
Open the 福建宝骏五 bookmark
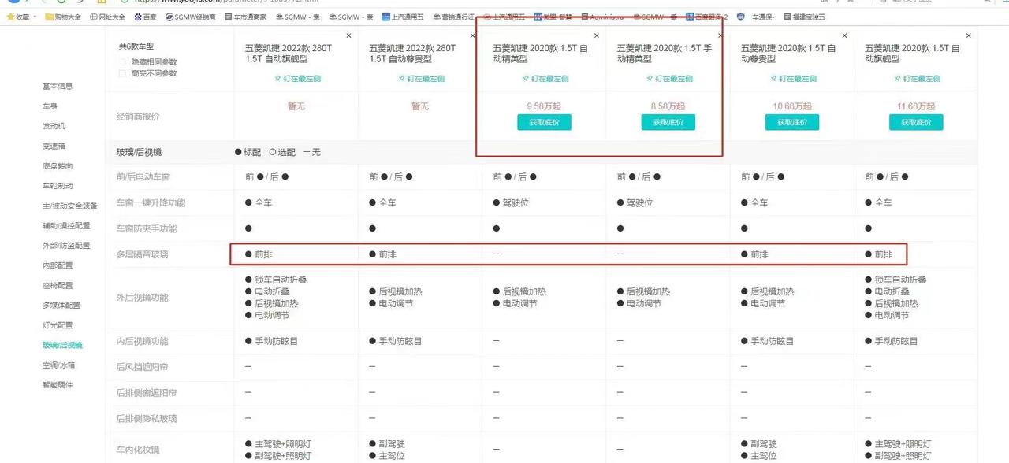[805, 17]
